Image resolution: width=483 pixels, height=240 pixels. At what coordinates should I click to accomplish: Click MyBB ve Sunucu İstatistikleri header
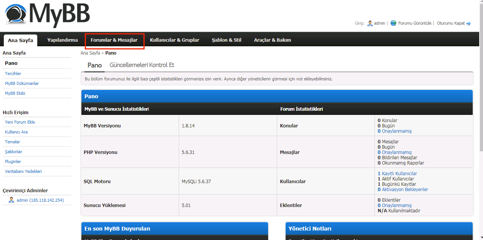[116, 109]
